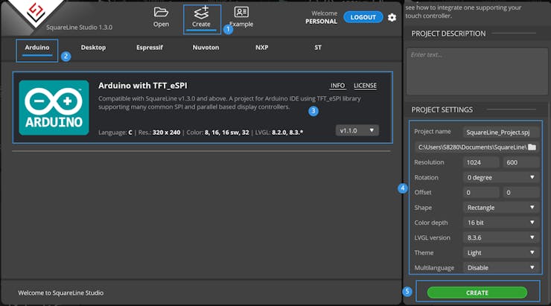Expand the v1.1.0 version dropdown

click(x=357, y=130)
